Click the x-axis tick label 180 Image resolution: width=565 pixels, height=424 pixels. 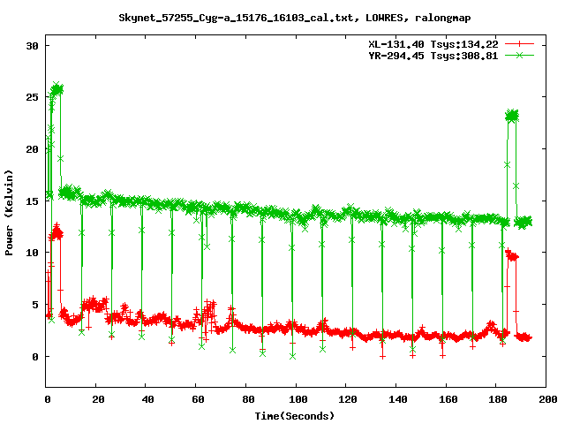point(498,399)
